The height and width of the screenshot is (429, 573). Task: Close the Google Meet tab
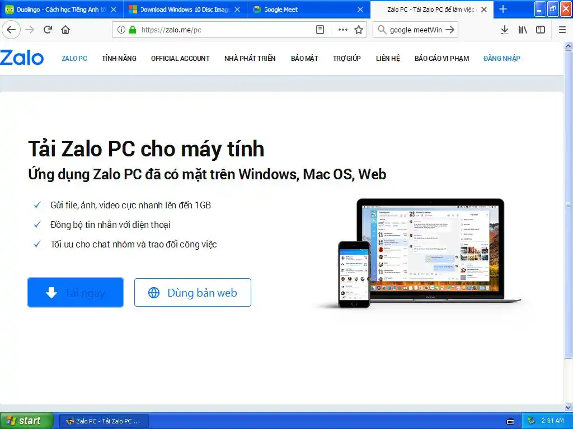pos(360,9)
